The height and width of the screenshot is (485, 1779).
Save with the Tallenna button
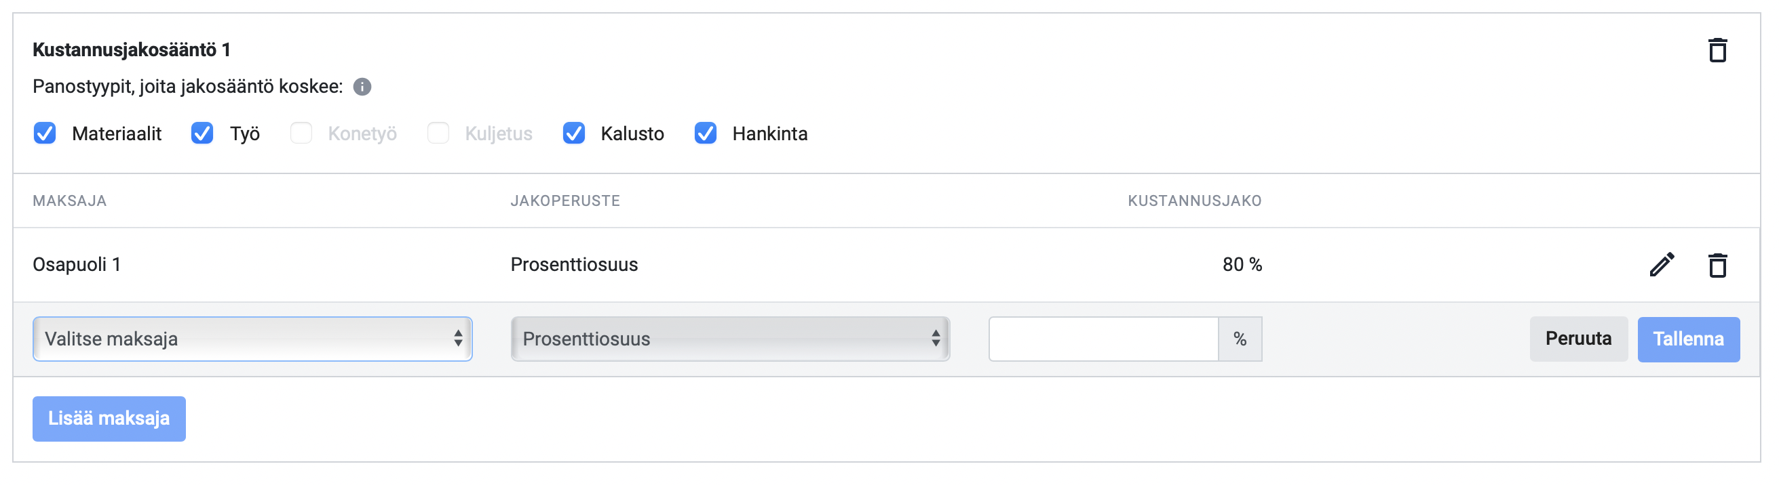click(x=1689, y=339)
